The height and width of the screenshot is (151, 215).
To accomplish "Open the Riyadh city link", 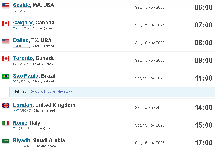I will [22, 141].
